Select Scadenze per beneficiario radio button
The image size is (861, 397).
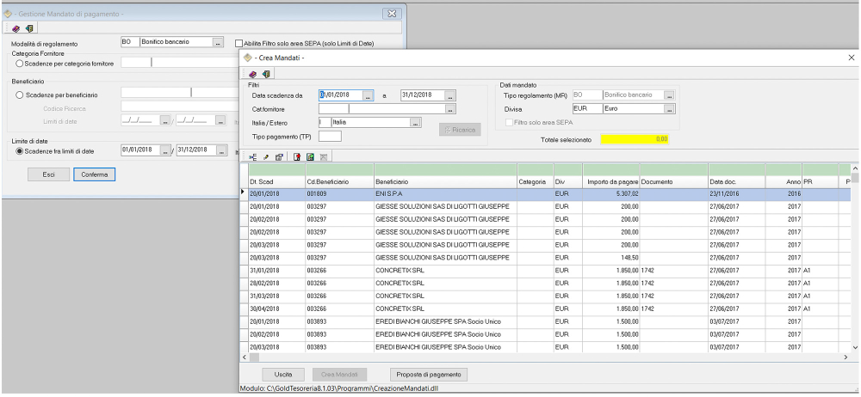[x=21, y=94]
